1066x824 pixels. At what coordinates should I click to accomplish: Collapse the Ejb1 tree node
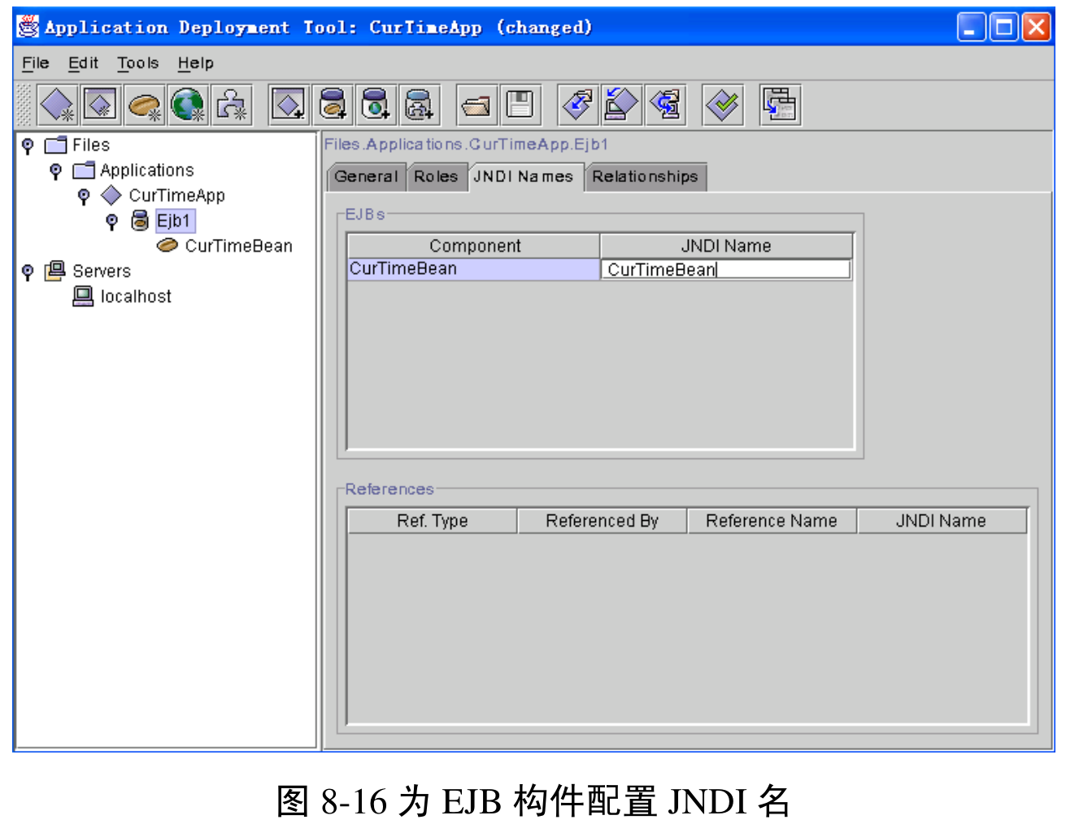point(112,222)
